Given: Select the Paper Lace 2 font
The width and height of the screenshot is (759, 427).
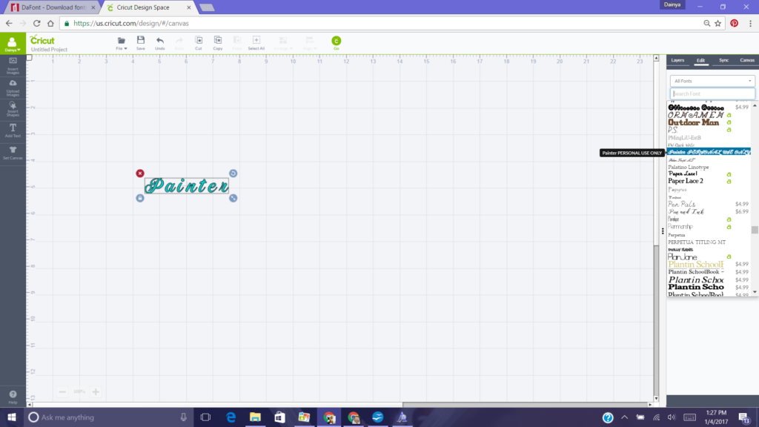Looking at the screenshot, I should click(x=686, y=181).
